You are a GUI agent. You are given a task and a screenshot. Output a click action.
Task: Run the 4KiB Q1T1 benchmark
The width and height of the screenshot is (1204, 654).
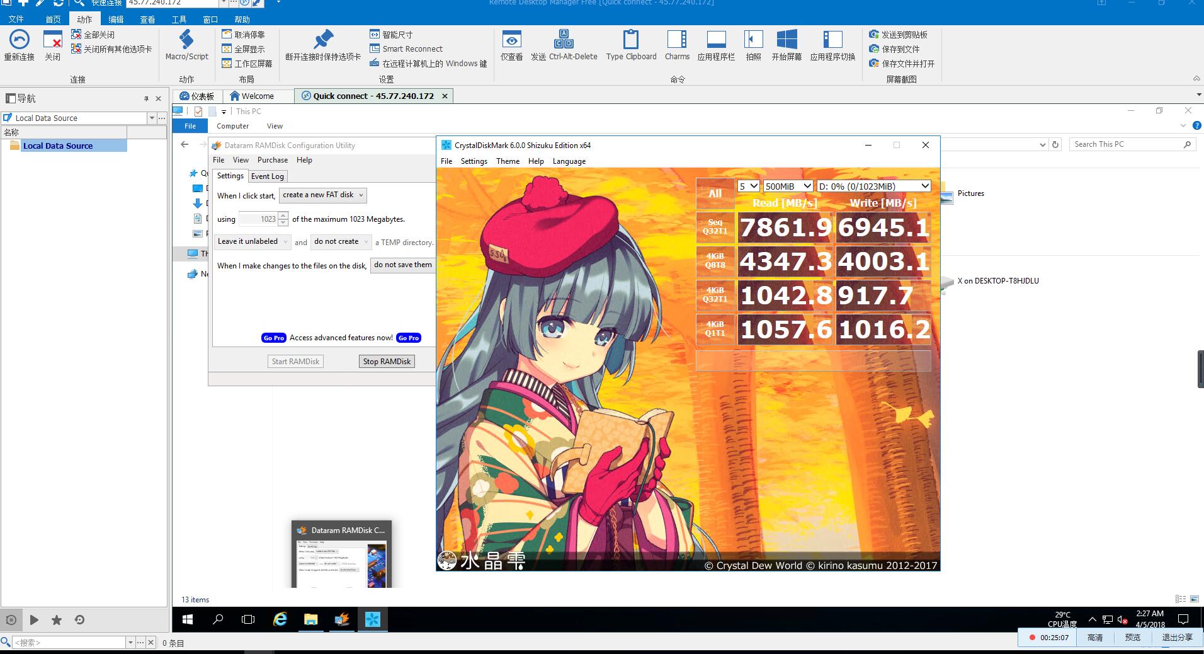point(715,329)
